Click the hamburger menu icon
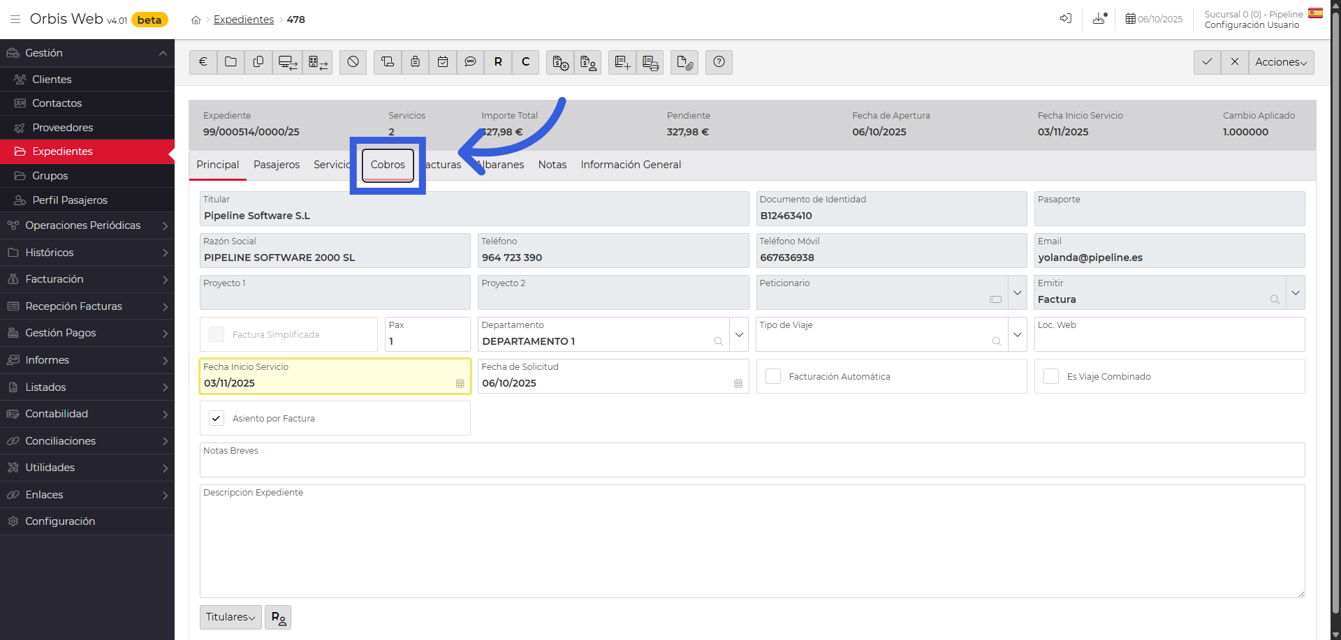 tap(15, 20)
